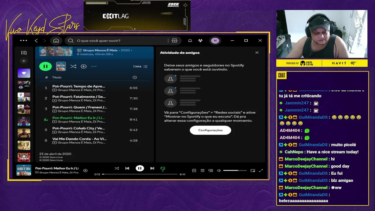Add album to Your Library
This screenshot has width=375, height=211.
(x=83, y=66)
